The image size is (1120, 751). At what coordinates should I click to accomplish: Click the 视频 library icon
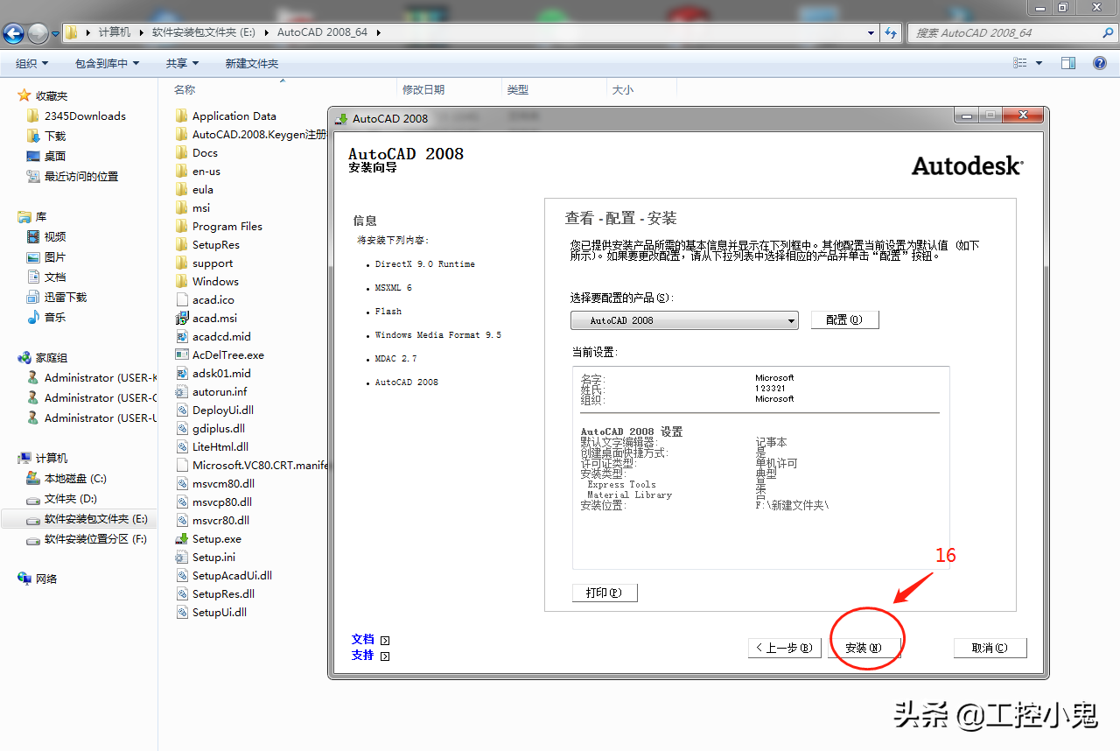33,236
